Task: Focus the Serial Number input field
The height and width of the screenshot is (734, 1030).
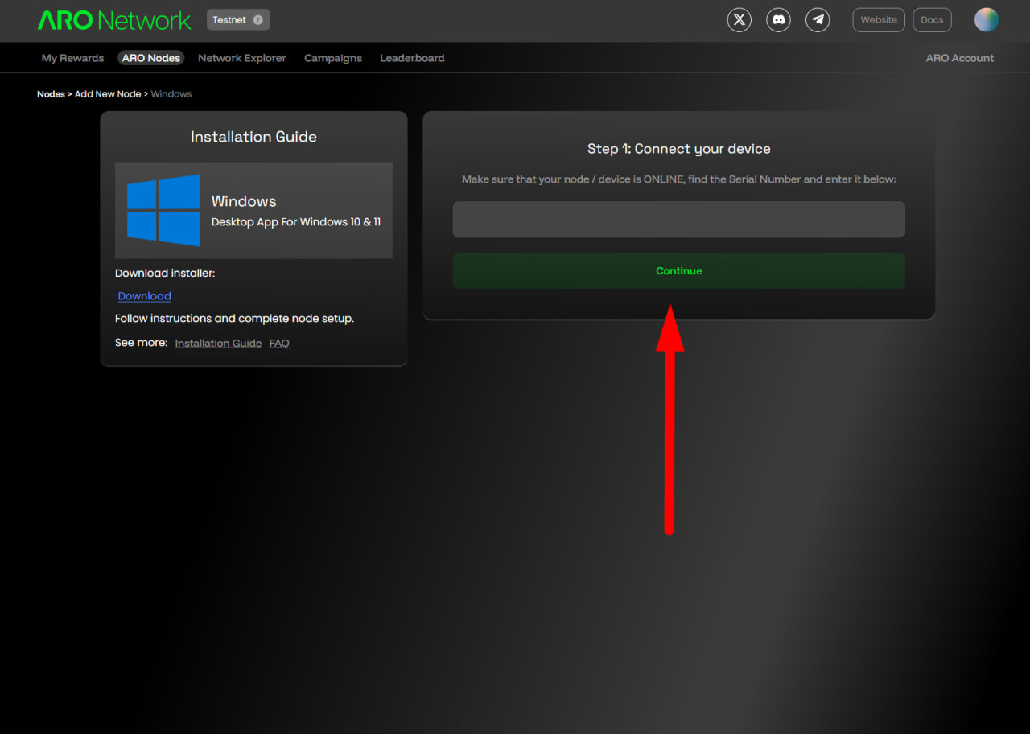Action: pyautogui.click(x=678, y=220)
